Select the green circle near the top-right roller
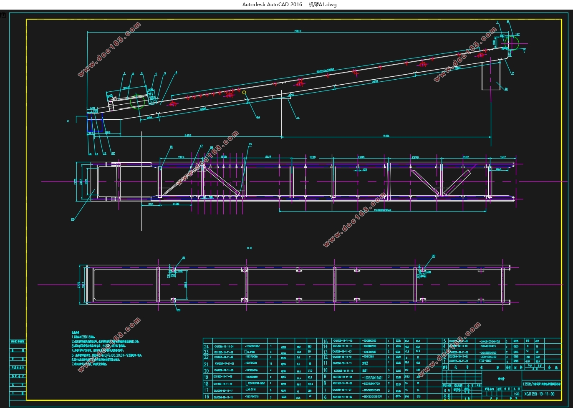This screenshot has width=573, height=408. (512, 42)
